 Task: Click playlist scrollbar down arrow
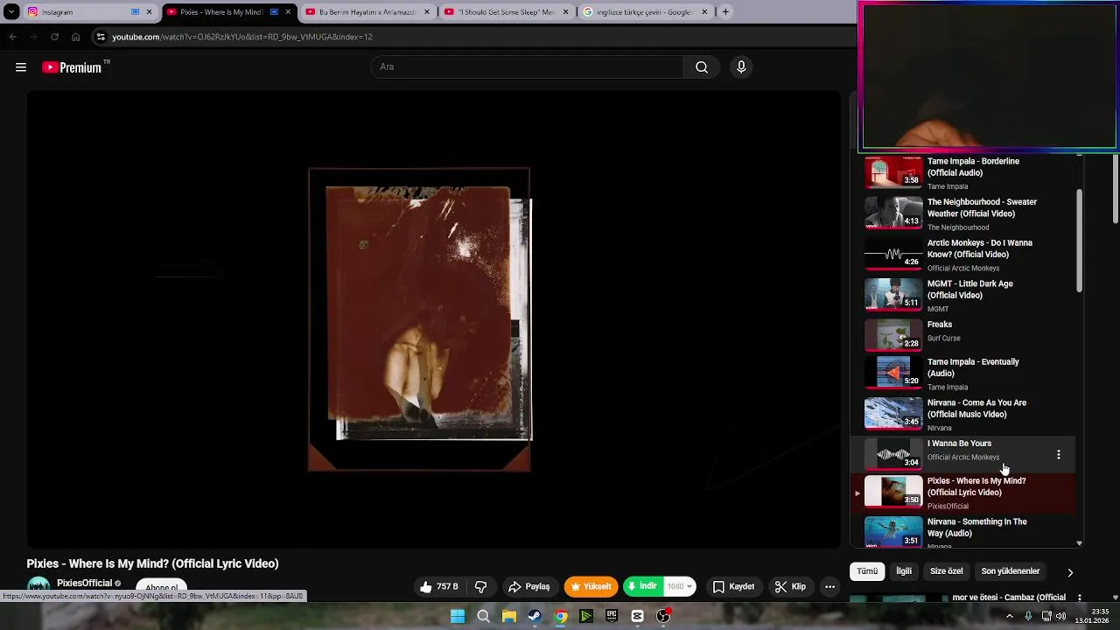coord(1079,543)
